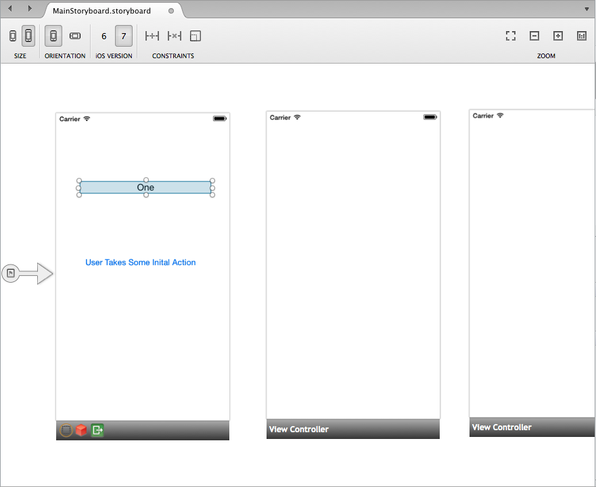Click the forward navigation arrow

28,9
